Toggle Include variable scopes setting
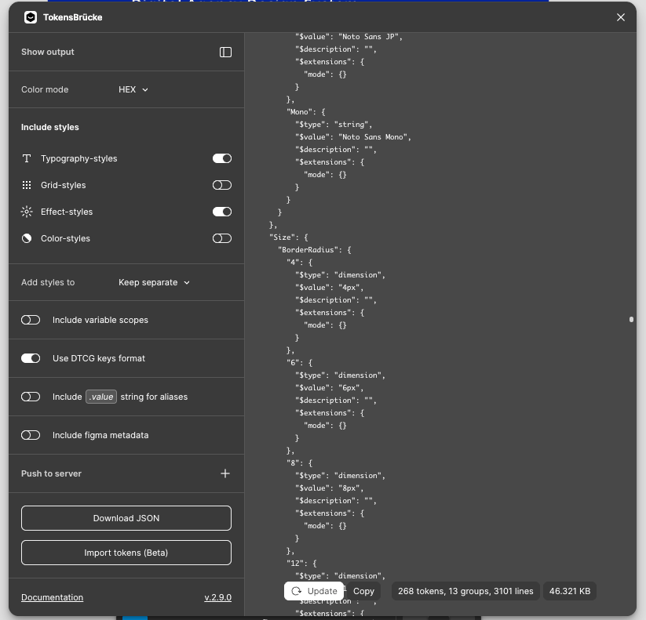The image size is (646, 620). (31, 320)
